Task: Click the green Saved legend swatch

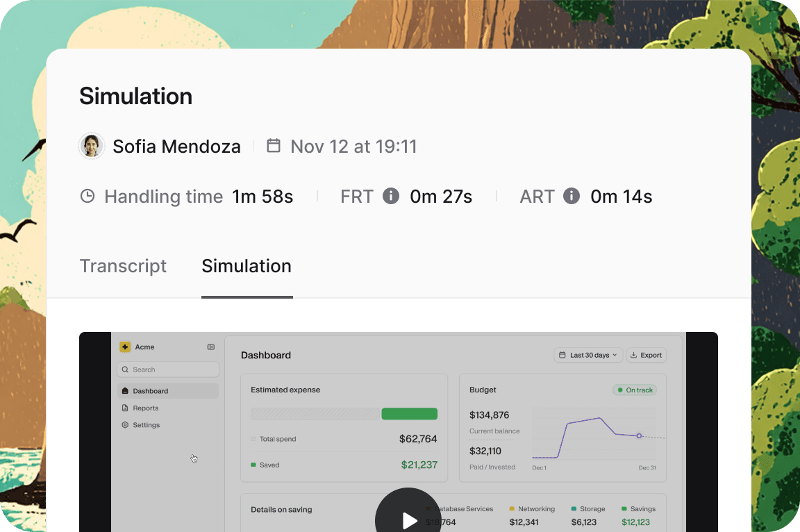Action: [253, 465]
